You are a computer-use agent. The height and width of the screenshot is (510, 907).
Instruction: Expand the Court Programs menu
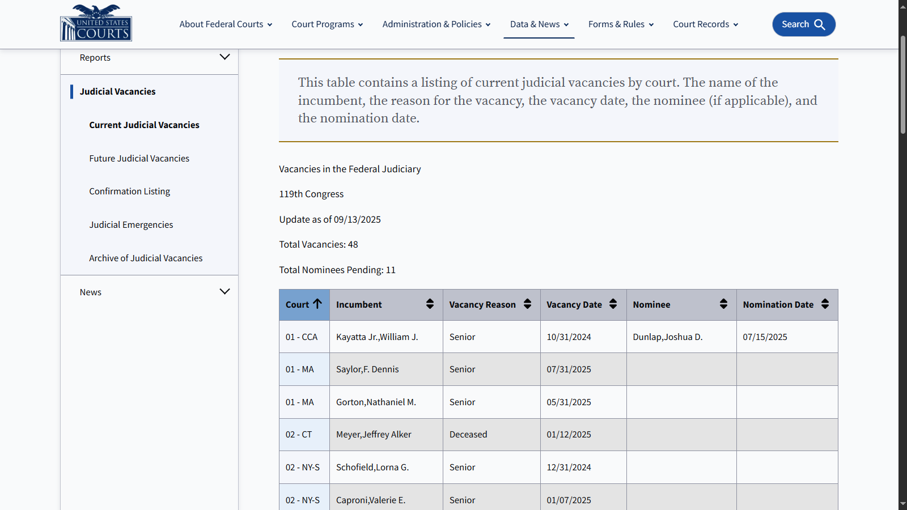(327, 24)
